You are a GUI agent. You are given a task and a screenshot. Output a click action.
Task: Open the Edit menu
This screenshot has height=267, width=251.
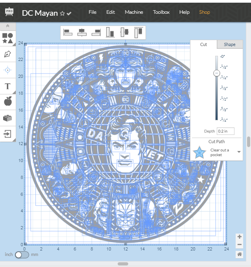tap(111, 12)
